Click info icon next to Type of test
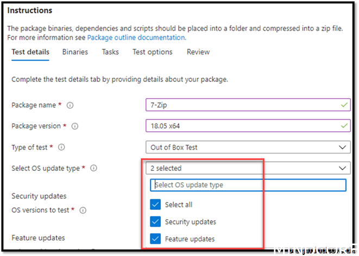This screenshot has height=256, width=359. click(61, 147)
